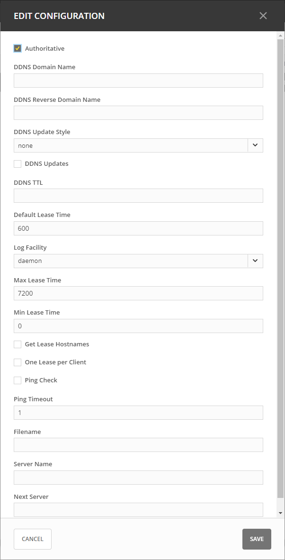Screen dimensions: 285x560
Task: Uncheck the Authoritative checkbox
Action: pos(18,49)
